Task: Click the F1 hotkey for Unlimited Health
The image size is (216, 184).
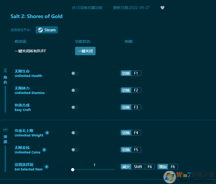Action: [131, 73]
